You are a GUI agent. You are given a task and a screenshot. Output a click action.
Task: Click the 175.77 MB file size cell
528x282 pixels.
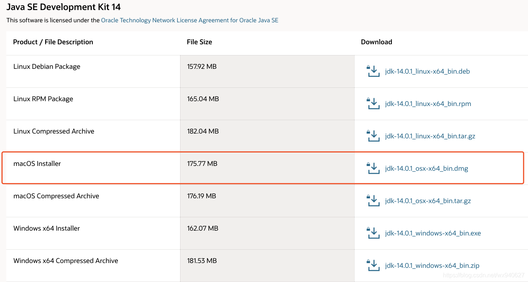click(267, 169)
